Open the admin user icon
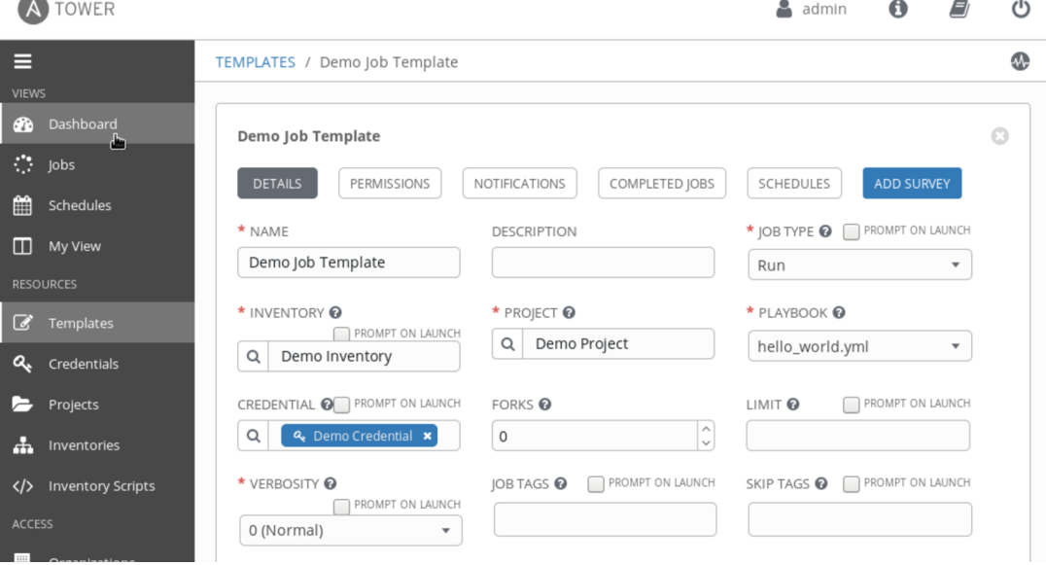 784,9
